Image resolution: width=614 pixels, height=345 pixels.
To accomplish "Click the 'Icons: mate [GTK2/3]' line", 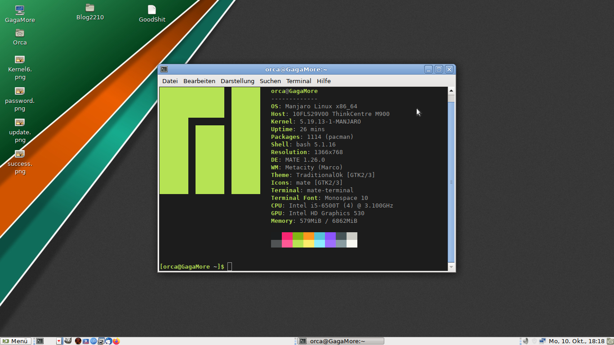I will 307,183.
